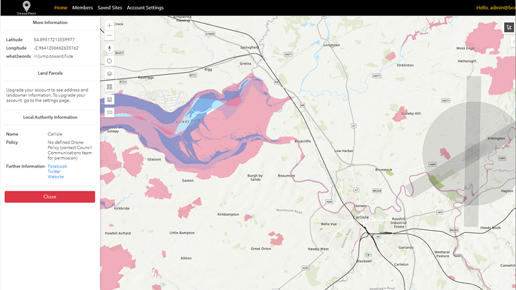Click the Solway Firth label on map
Viewport: 516px width, 290px height.
[x=188, y=121]
